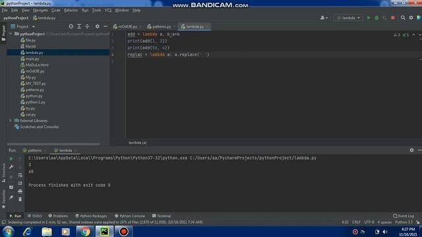
Task: Open the Event Log
Action: [404, 216]
